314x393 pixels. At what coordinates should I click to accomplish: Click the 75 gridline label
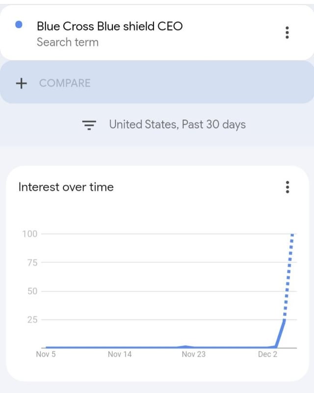tap(31, 262)
